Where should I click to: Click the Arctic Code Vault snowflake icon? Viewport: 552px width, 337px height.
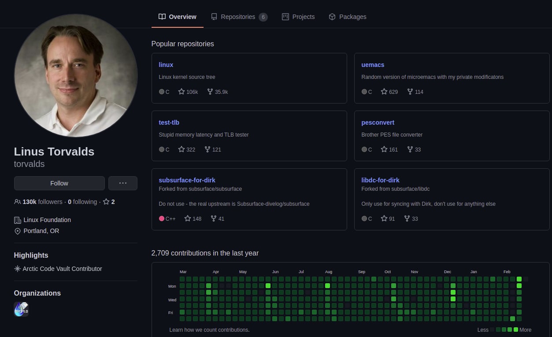[x=18, y=269]
